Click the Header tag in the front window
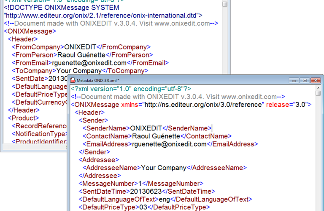Viewport: 324px width, 211px height. click(89, 113)
